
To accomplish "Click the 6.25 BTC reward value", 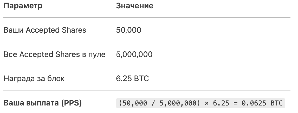I will 132,78.
